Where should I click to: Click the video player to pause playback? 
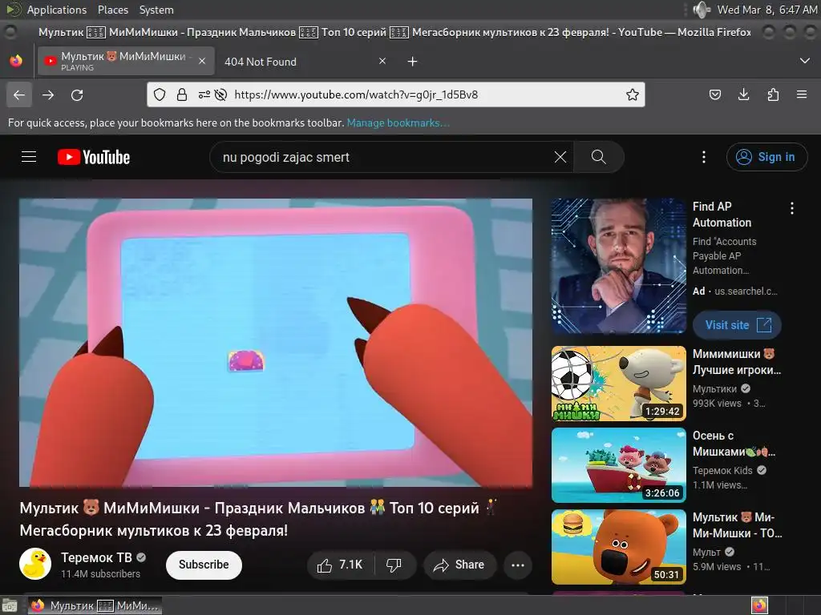click(x=276, y=343)
